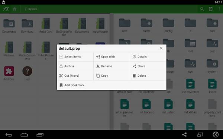Go to the home icon in toolbar

tap(14, 9)
